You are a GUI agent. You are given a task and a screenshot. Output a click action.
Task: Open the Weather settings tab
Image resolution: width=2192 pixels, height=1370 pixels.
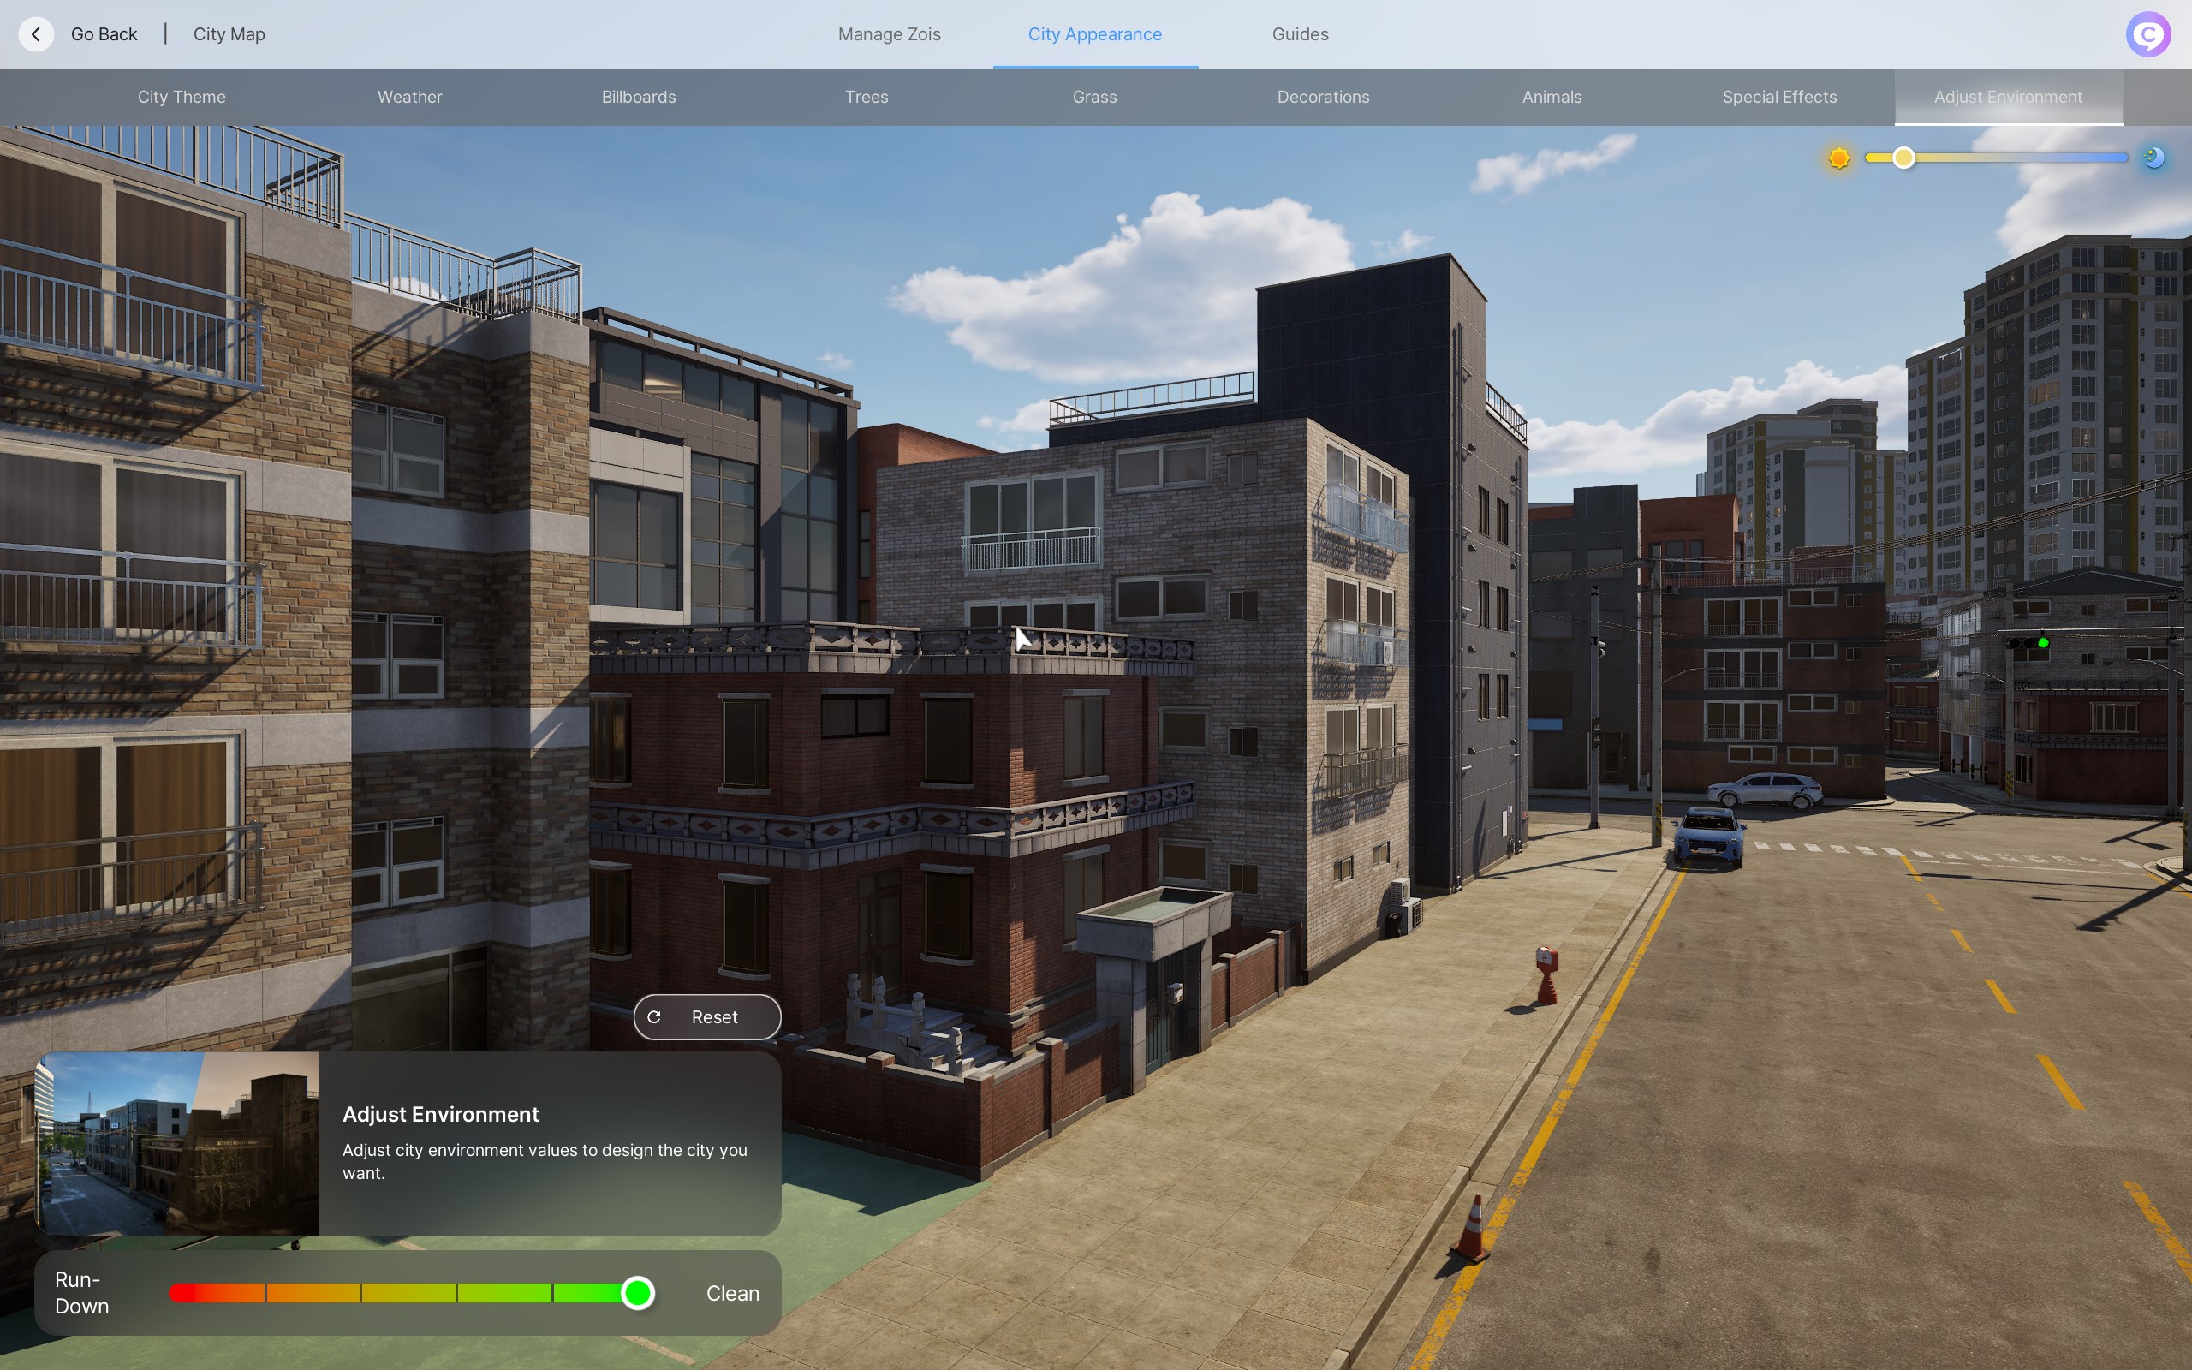point(409,97)
